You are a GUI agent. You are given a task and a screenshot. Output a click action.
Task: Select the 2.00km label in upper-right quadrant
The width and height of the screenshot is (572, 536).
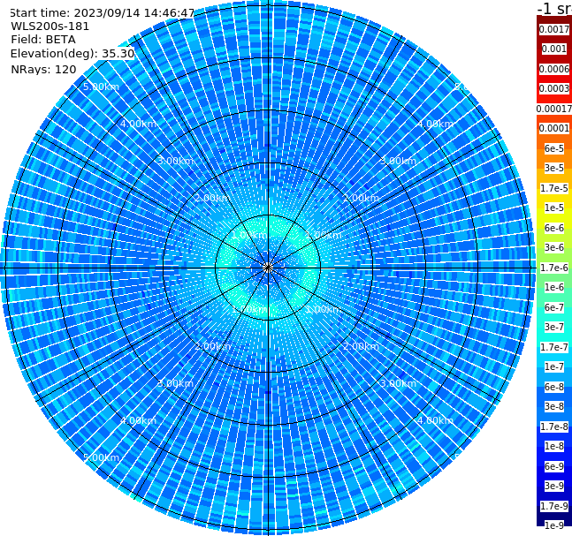(362, 198)
